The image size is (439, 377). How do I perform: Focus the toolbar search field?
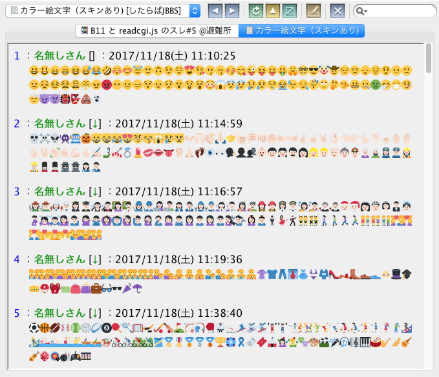(x=395, y=11)
